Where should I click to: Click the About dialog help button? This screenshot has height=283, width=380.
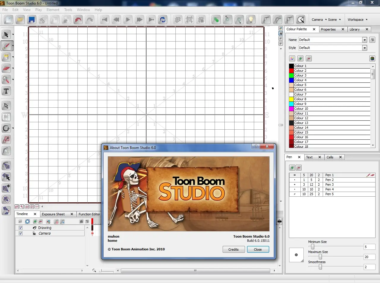pos(256,146)
